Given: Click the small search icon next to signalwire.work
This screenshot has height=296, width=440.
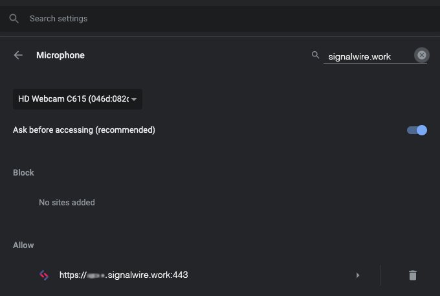Looking at the screenshot, I should [x=315, y=55].
